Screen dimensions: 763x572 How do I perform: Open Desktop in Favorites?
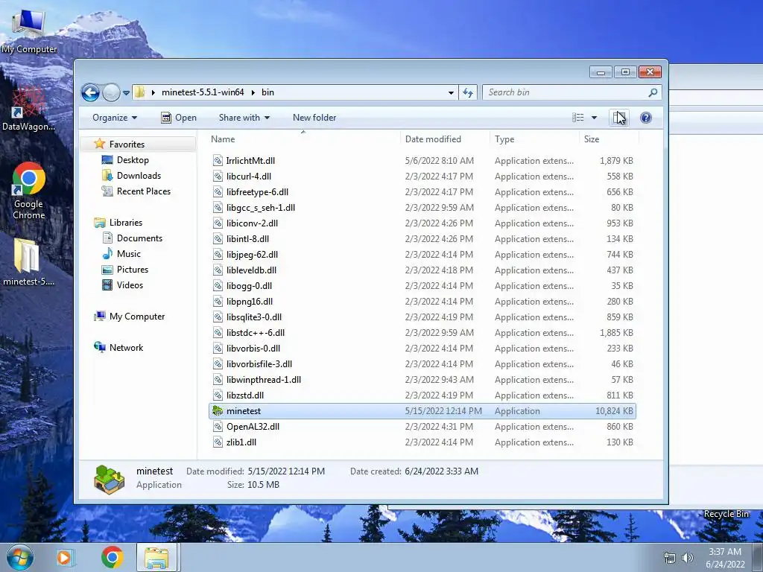tap(133, 160)
